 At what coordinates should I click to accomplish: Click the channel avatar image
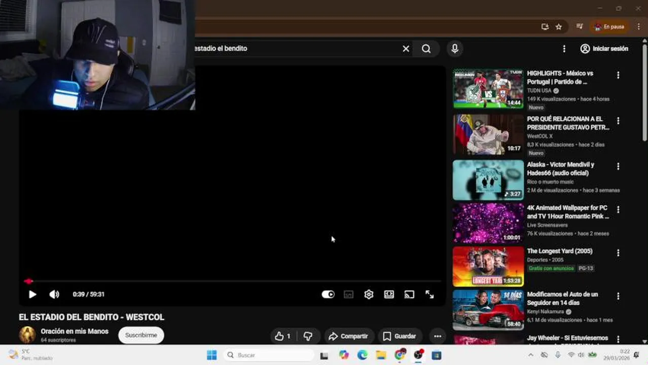pos(27,335)
